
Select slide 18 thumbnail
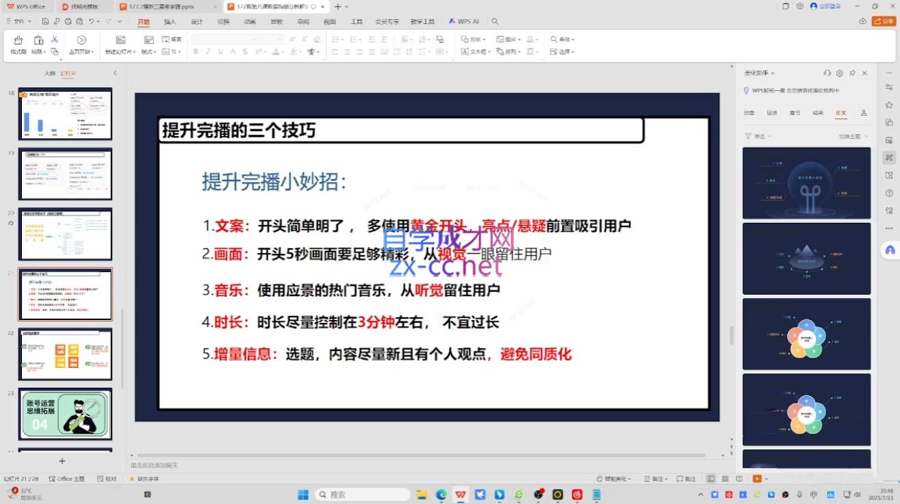(x=65, y=114)
